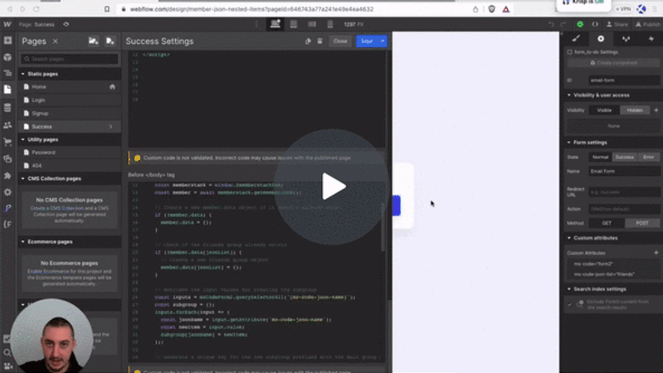Toggle page preview eye icon
The width and height of the screenshot is (663, 373).
(66, 24)
